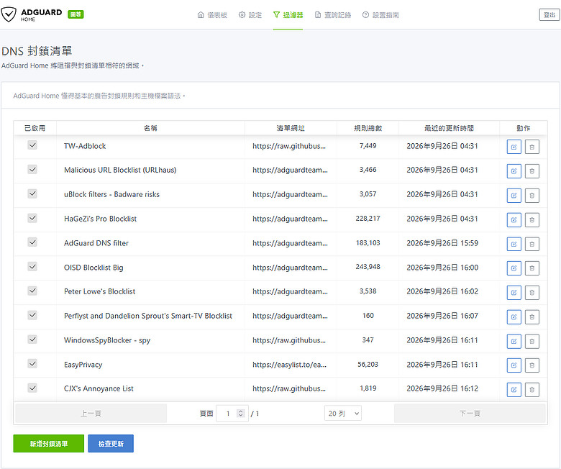The width and height of the screenshot is (561, 469).
Task: Delete Peter Lowe's Blocklist
Action: (532, 292)
